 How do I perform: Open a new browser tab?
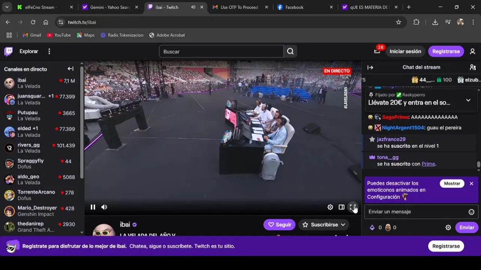click(409, 7)
